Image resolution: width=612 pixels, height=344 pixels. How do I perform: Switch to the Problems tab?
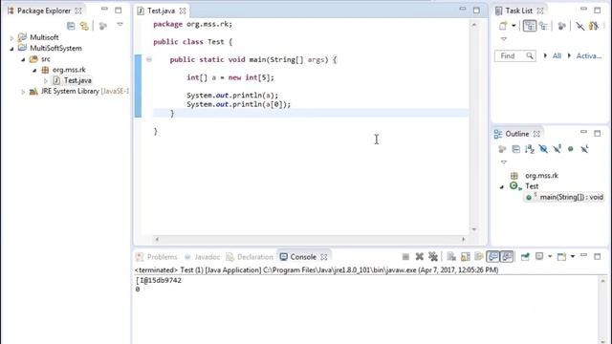click(x=157, y=257)
